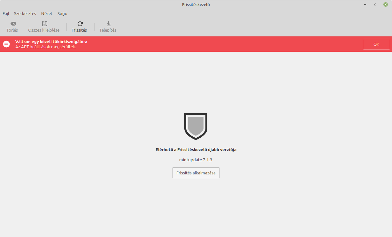Click the Telepítés download-arrow icon
Image resolution: width=392 pixels, height=237 pixels.
108,24
